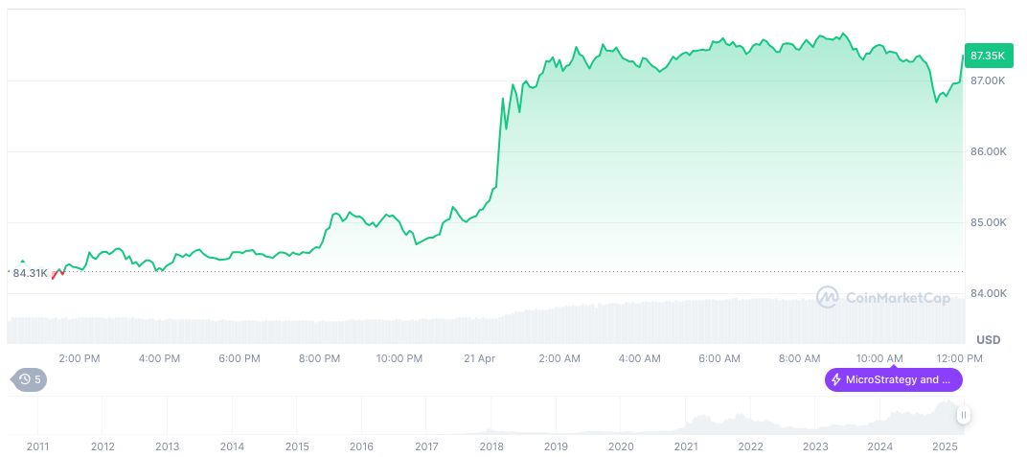Click the 87.00K price axis label

click(x=988, y=80)
